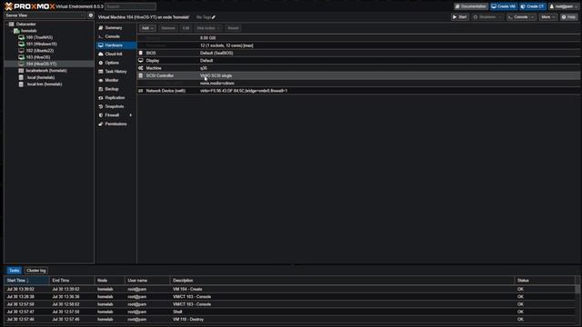The image size is (582, 327).
Task: Click the localnetwork (homelab) grid icon
Action: pos(21,71)
